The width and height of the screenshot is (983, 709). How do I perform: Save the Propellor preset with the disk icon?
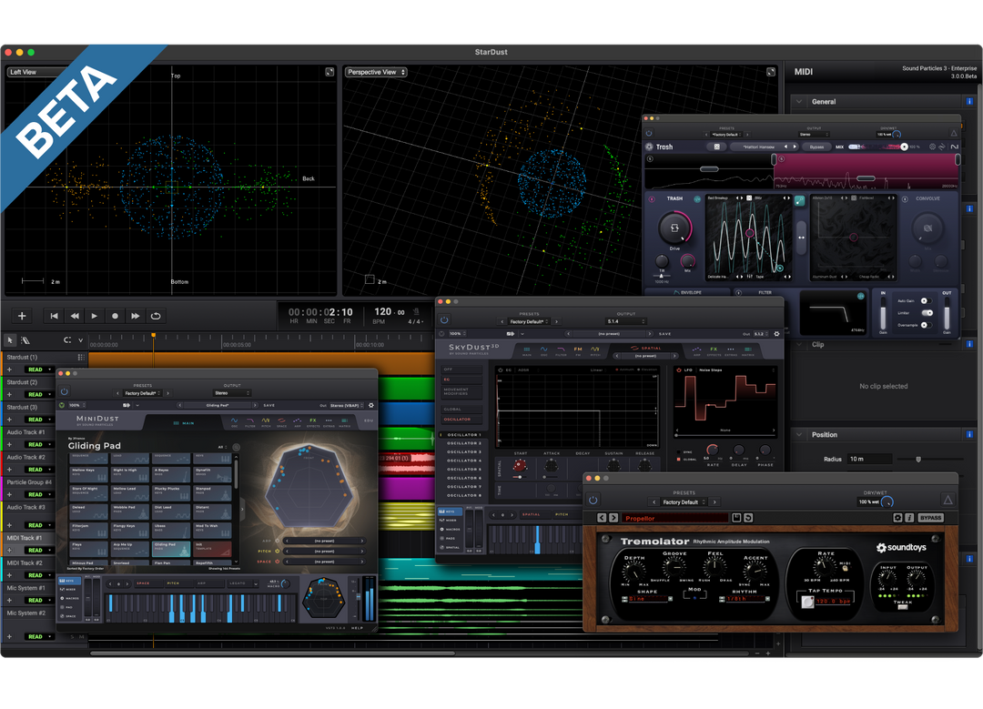[736, 518]
